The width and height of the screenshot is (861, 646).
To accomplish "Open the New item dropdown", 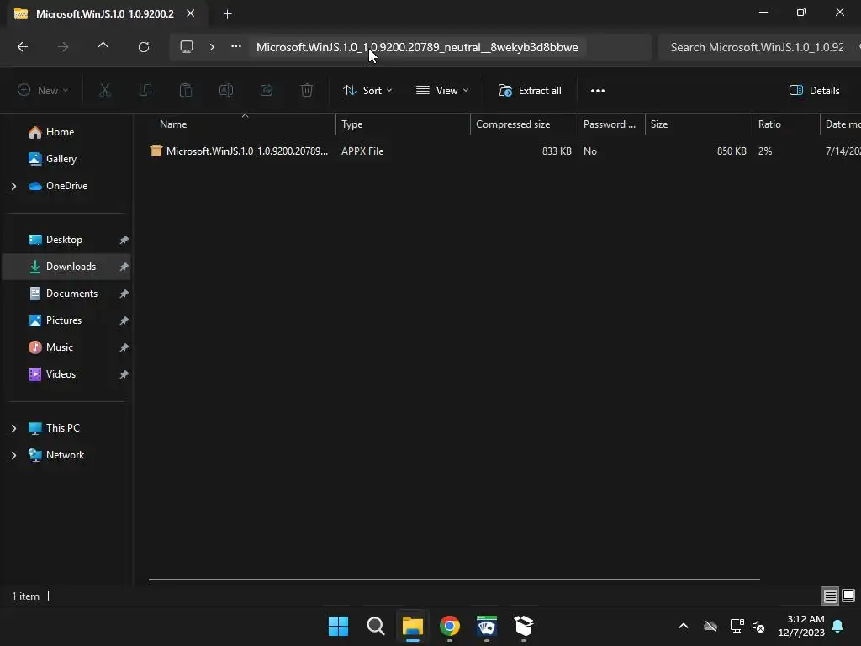I will pos(44,91).
